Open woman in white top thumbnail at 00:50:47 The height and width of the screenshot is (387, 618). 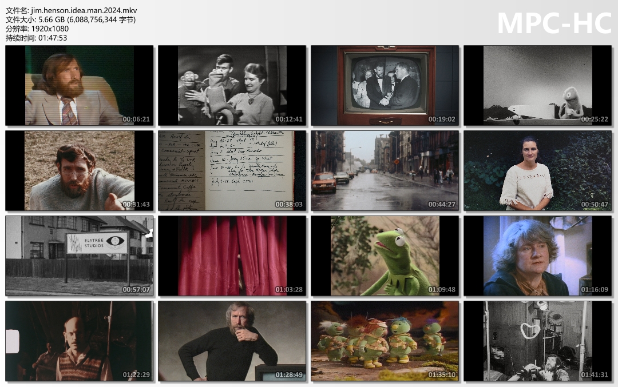click(x=537, y=170)
